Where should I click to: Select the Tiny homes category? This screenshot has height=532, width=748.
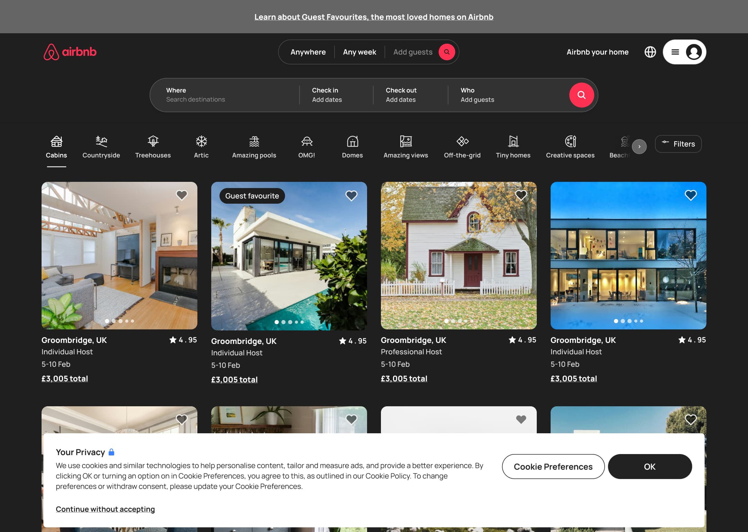(513, 147)
